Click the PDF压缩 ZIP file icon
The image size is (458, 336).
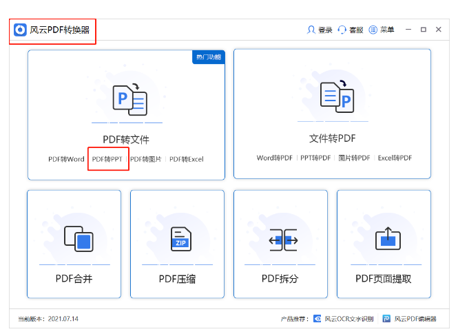coord(181,239)
